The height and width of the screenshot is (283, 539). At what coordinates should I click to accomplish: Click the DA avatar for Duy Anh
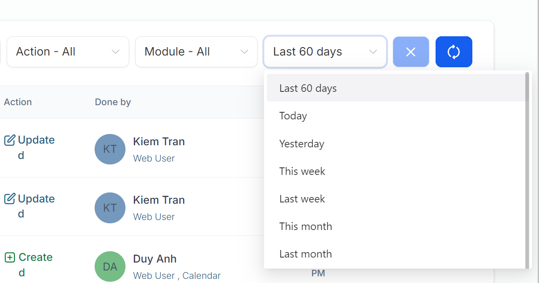tap(110, 266)
